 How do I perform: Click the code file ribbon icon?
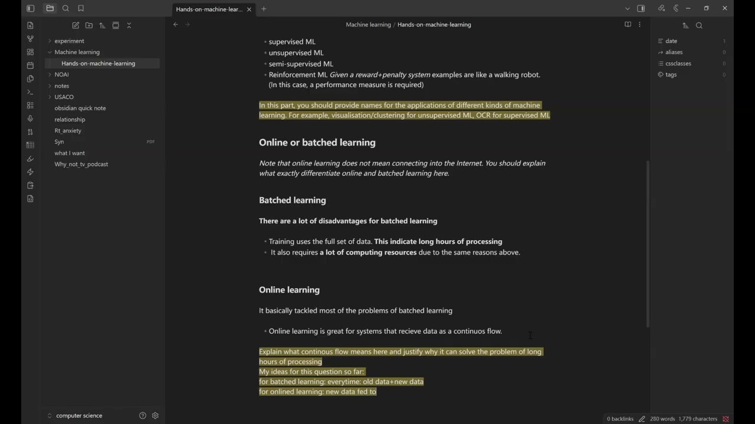point(31,198)
